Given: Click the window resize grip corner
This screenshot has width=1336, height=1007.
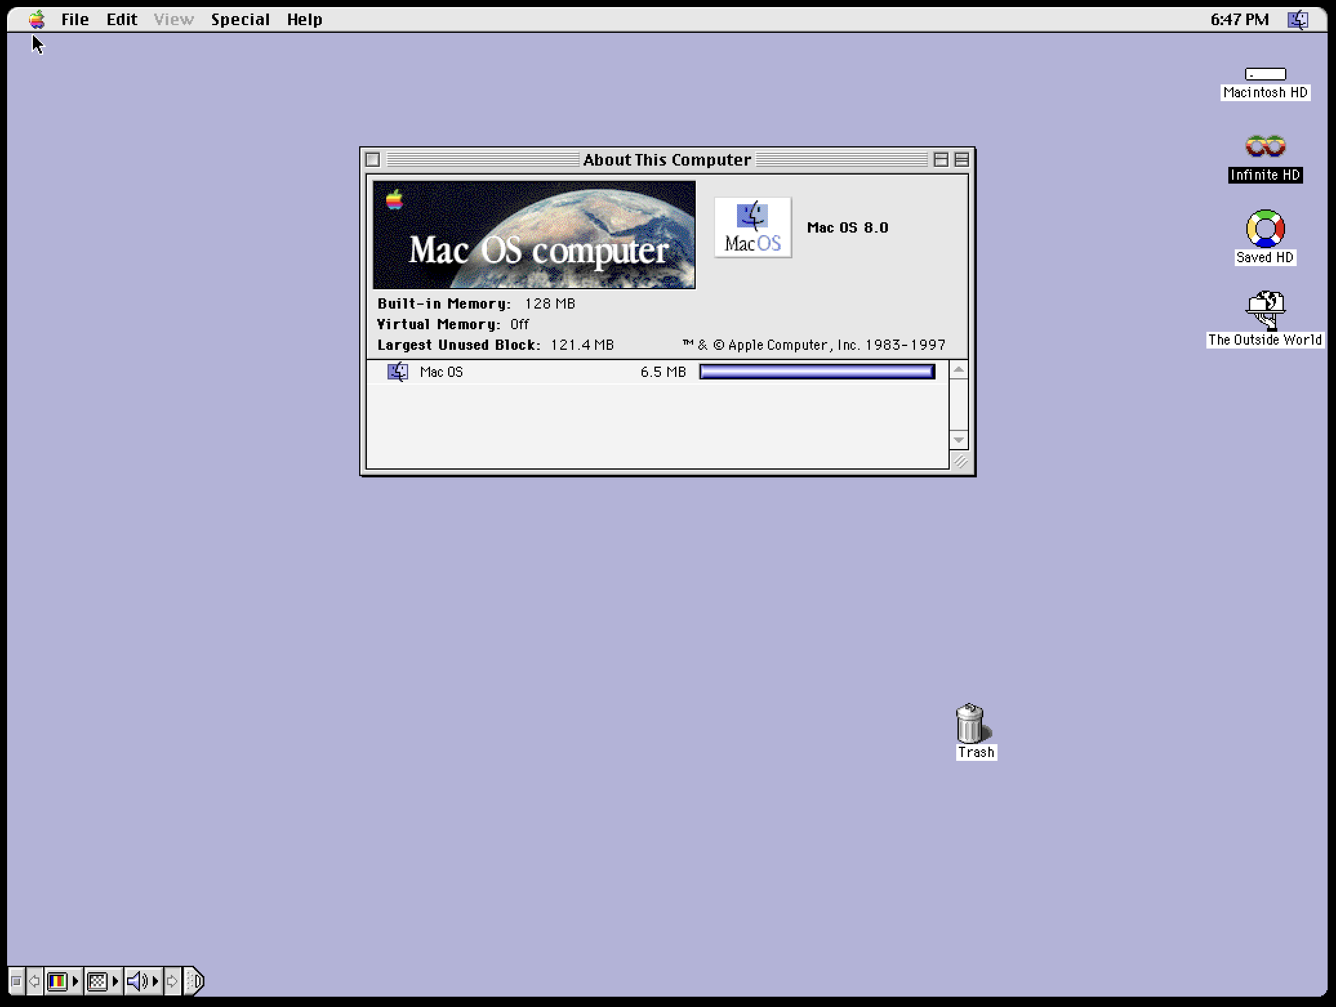Looking at the screenshot, I should (x=960, y=461).
